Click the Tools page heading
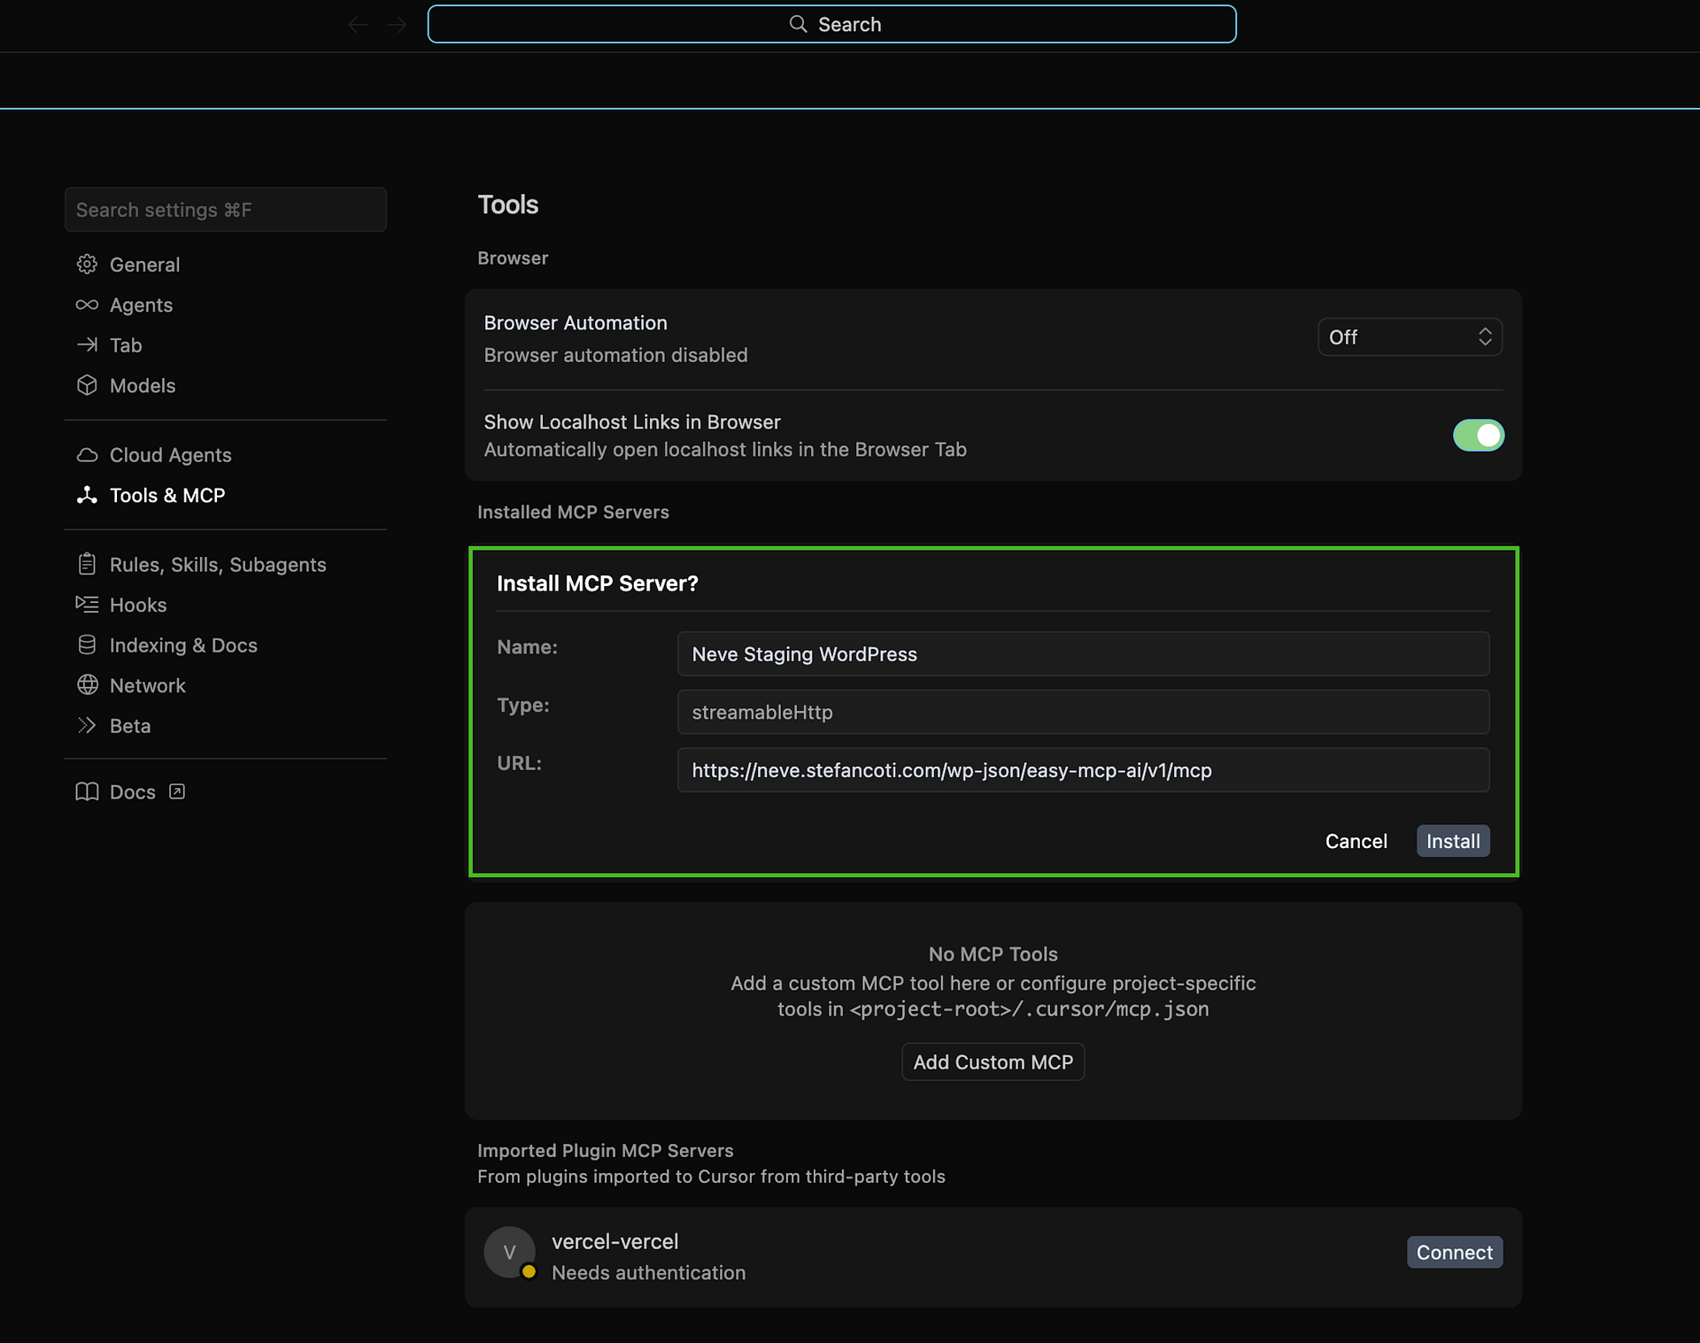The height and width of the screenshot is (1343, 1700). pos(507,205)
